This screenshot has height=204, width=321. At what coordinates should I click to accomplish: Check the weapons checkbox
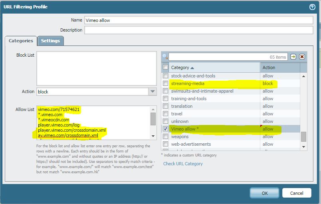165,136
